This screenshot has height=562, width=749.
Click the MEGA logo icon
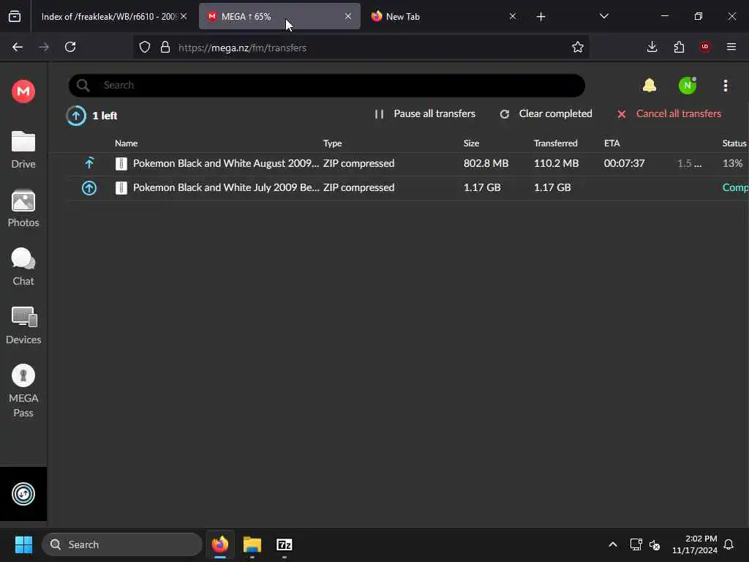(x=23, y=91)
